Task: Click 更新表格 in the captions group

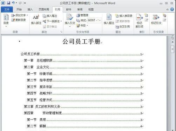Action: [122, 21]
